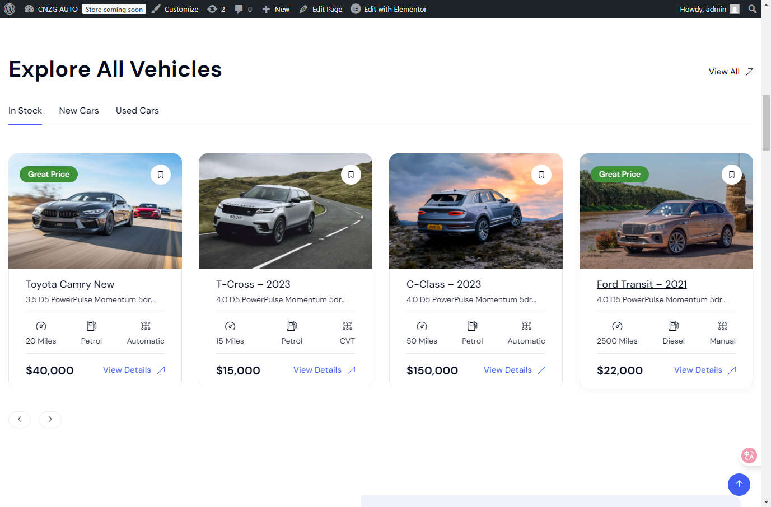Click the T-Cross car thumbnail image

[x=286, y=211]
